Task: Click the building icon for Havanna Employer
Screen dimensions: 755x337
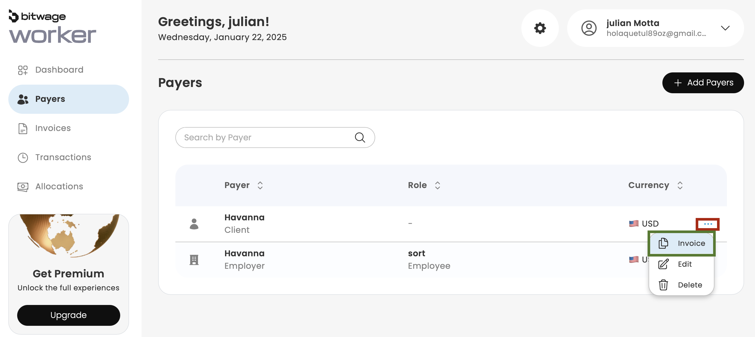Action: (194, 260)
